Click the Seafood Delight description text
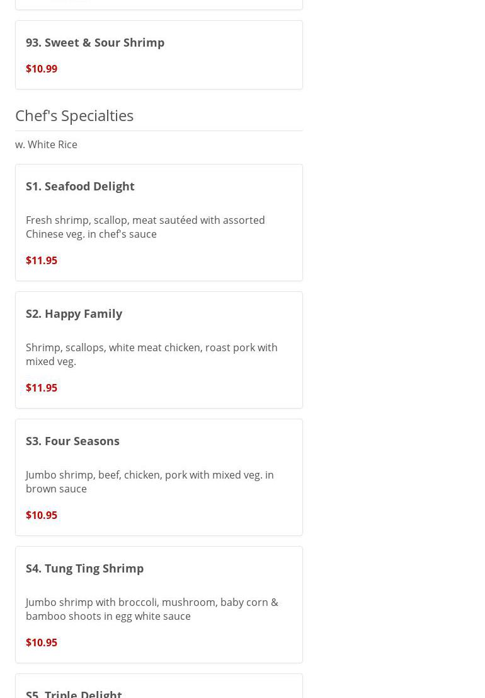485x698 pixels. pyautogui.click(x=145, y=227)
